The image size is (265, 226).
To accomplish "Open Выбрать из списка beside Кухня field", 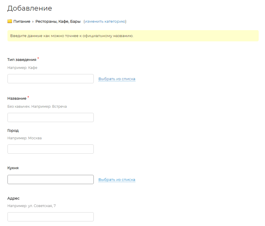I will pos(117,179).
